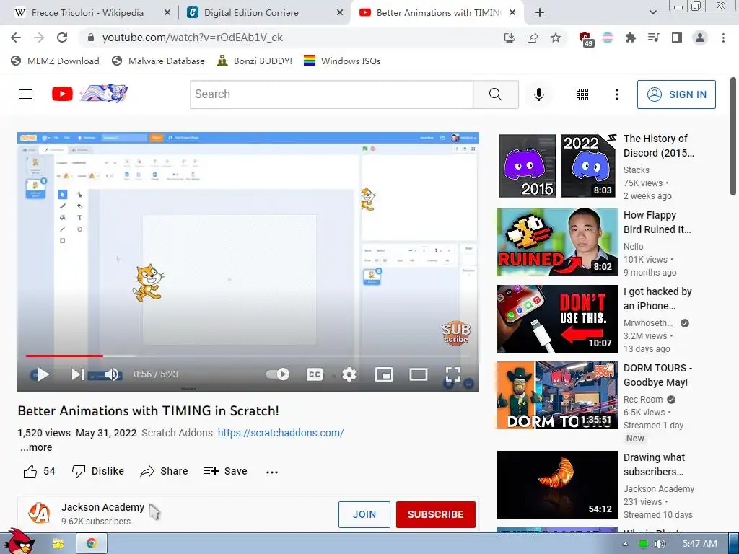
Task: Click the SUBSCRIBE button
Action: pos(435,514)
